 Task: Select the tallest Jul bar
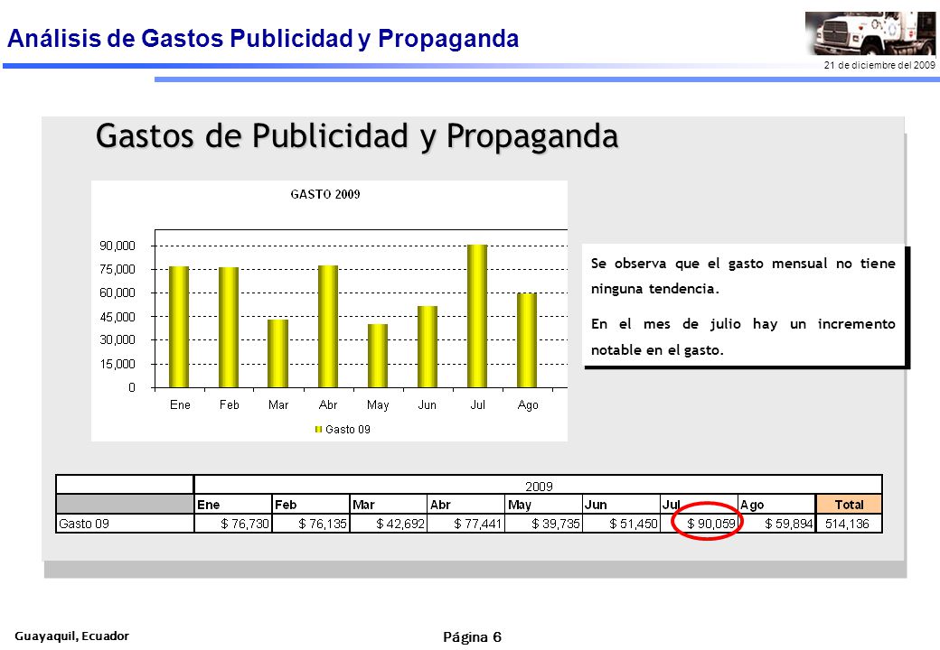click(477, 316)
